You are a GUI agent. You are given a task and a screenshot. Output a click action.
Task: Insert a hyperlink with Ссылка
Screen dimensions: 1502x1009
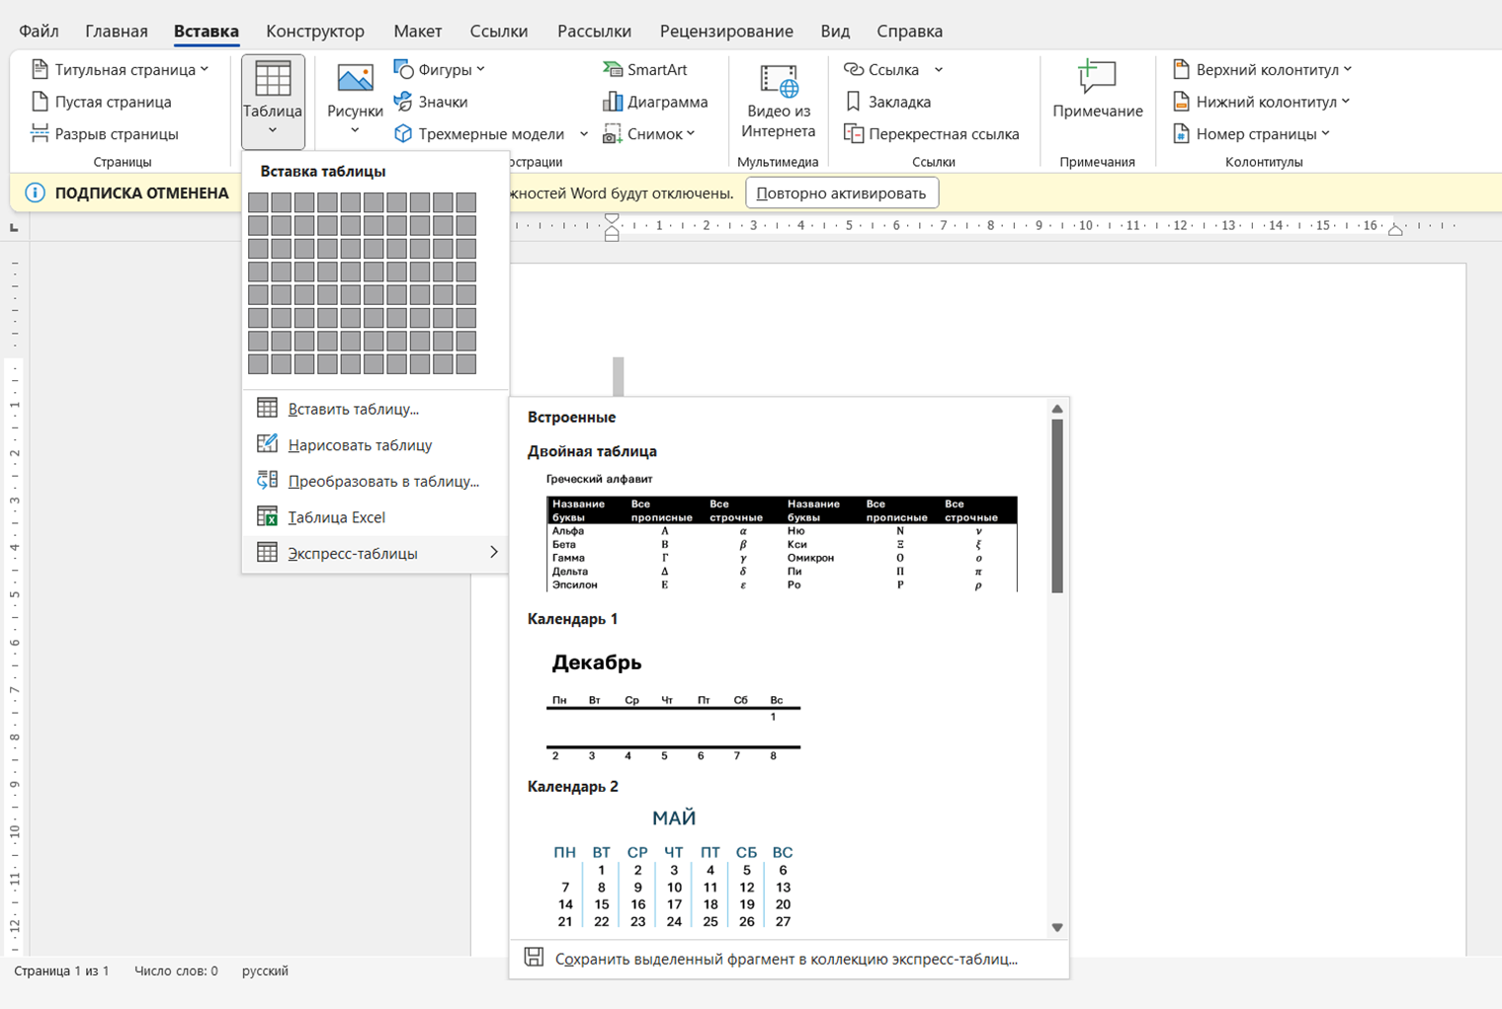tap(881, 69)
